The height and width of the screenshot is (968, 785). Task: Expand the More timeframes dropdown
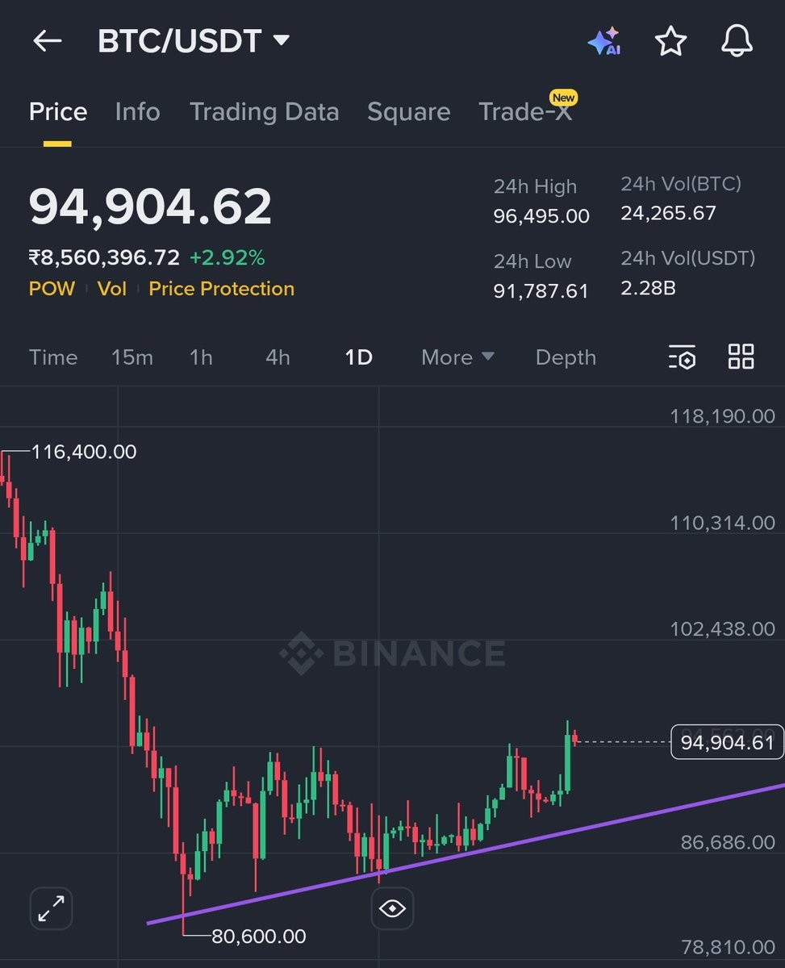coord(457,357)
